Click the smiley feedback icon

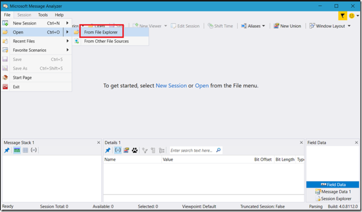[352, 16]
